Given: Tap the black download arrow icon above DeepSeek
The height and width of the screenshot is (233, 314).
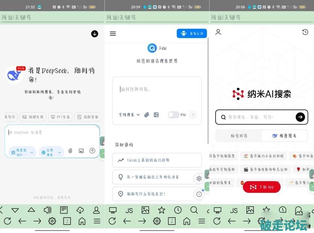Looking at the screenshot, I should (x=95, y=34).
